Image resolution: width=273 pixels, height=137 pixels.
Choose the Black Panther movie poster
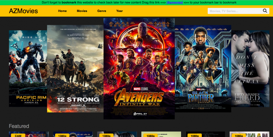203,68
